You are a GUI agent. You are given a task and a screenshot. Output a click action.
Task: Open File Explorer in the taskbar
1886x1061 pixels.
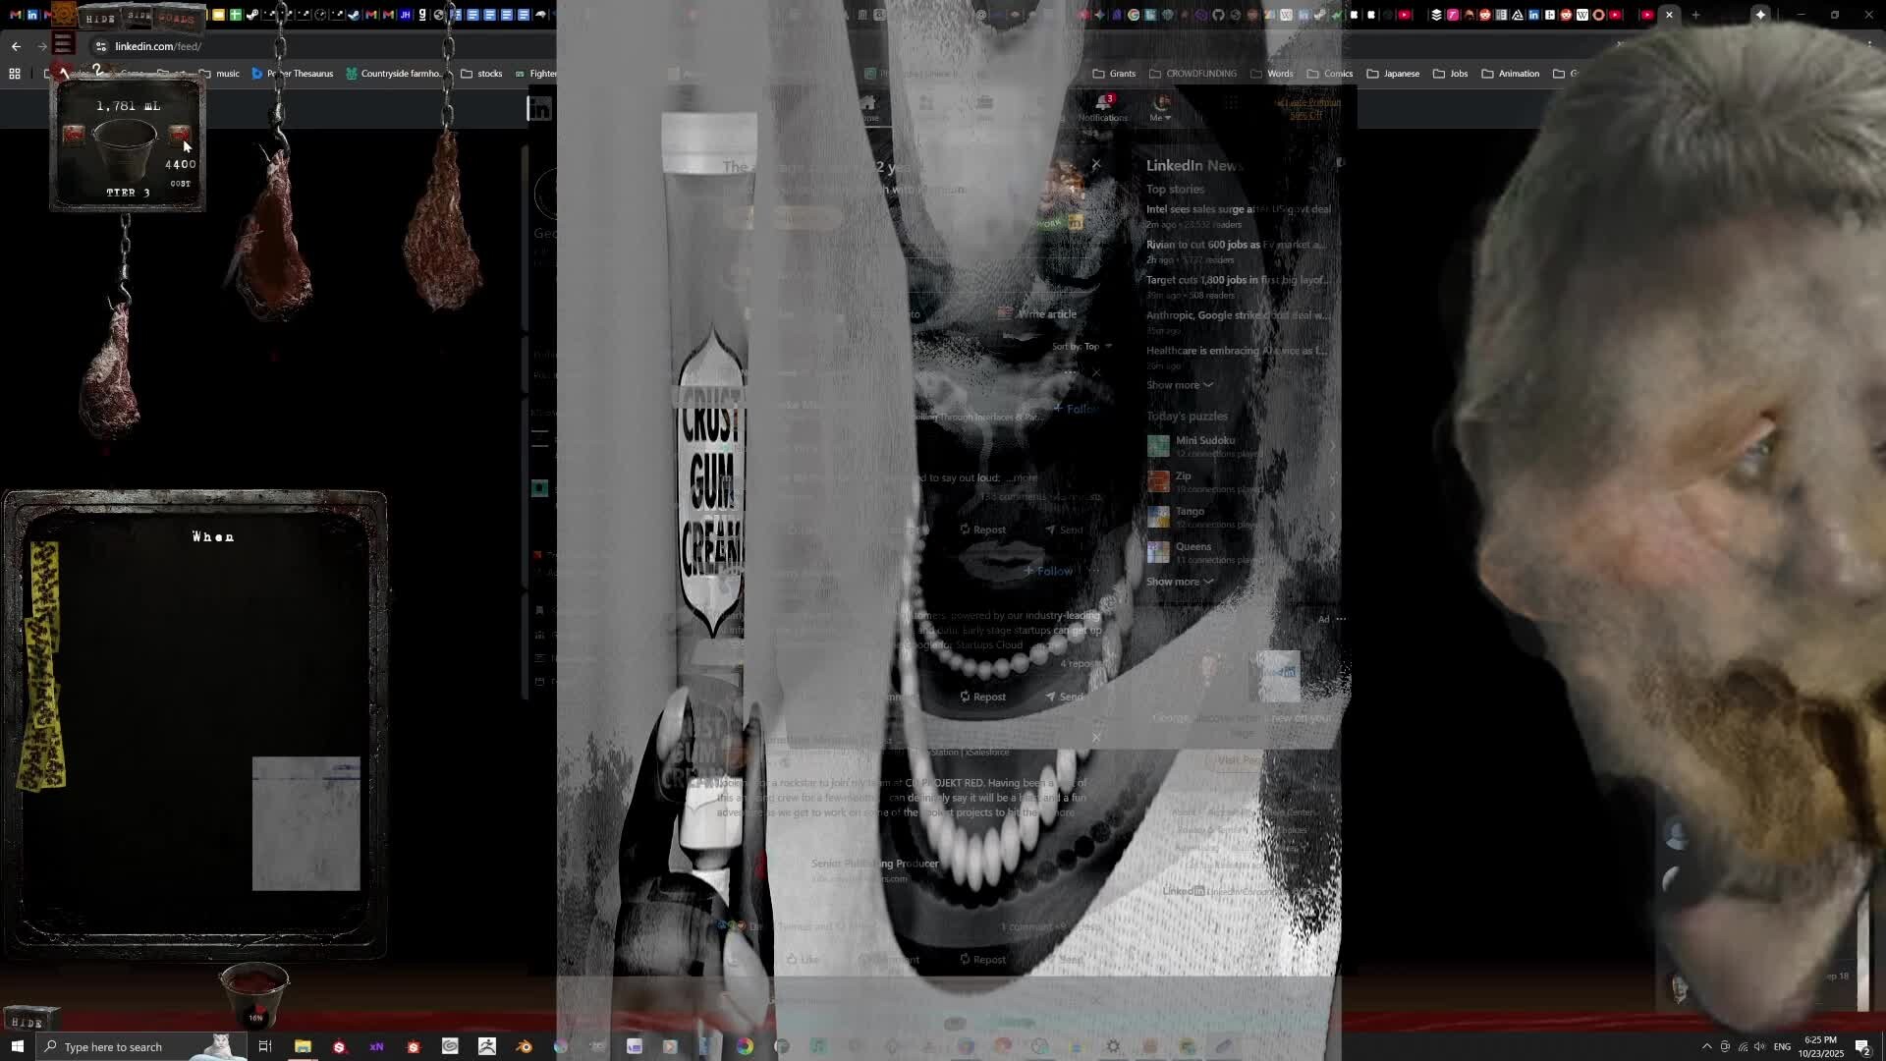point(303,1046)
